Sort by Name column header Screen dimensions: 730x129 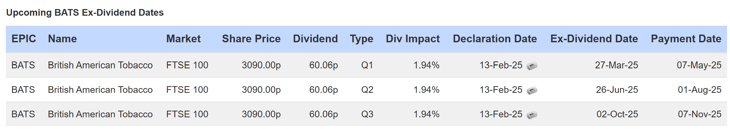pyautogui.click(x=62, y=39)
